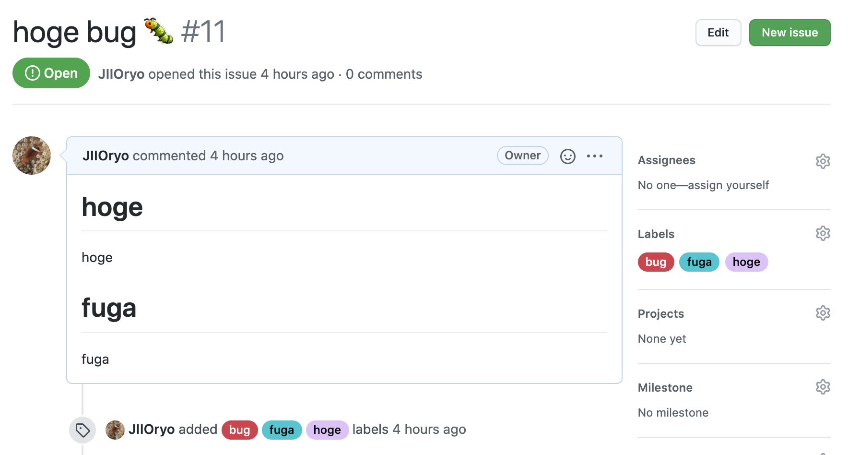Viewport: 848px width, 455px height.
Task: Open the Assignees settings gear
Action: coord(823,161)
